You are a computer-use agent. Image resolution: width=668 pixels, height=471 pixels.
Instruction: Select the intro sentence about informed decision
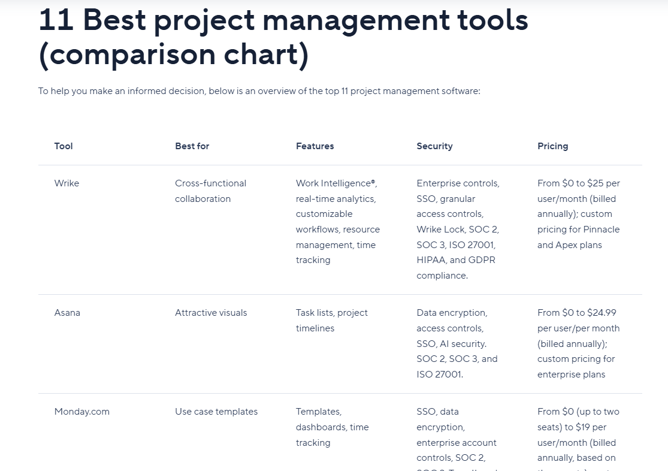pos(259,91)
